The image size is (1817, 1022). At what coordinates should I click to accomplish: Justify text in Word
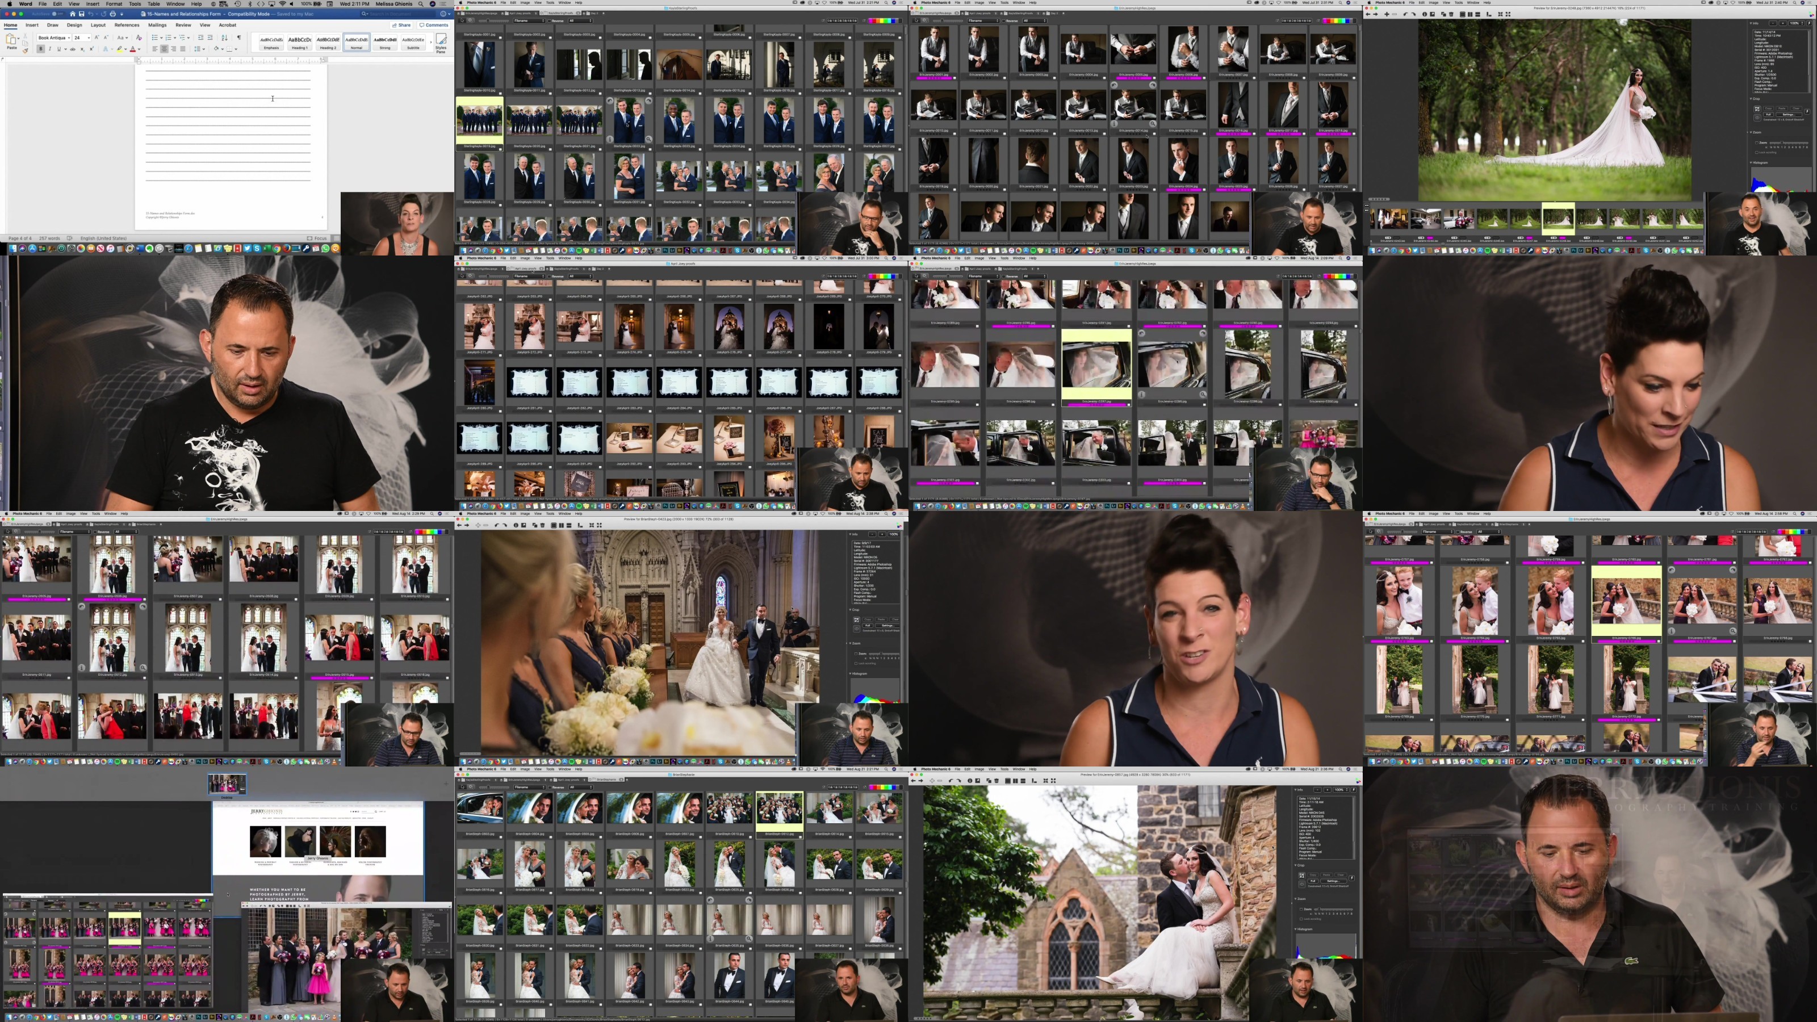(x=183, y=49)
